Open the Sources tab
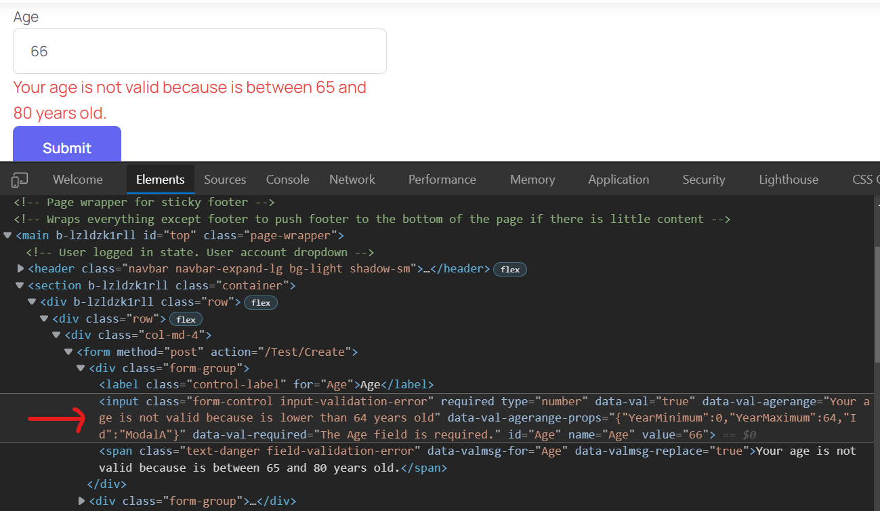 [x=225, y=180]
